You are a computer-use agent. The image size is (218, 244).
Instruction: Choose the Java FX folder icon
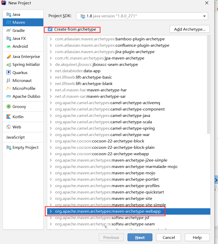[9, 38]
